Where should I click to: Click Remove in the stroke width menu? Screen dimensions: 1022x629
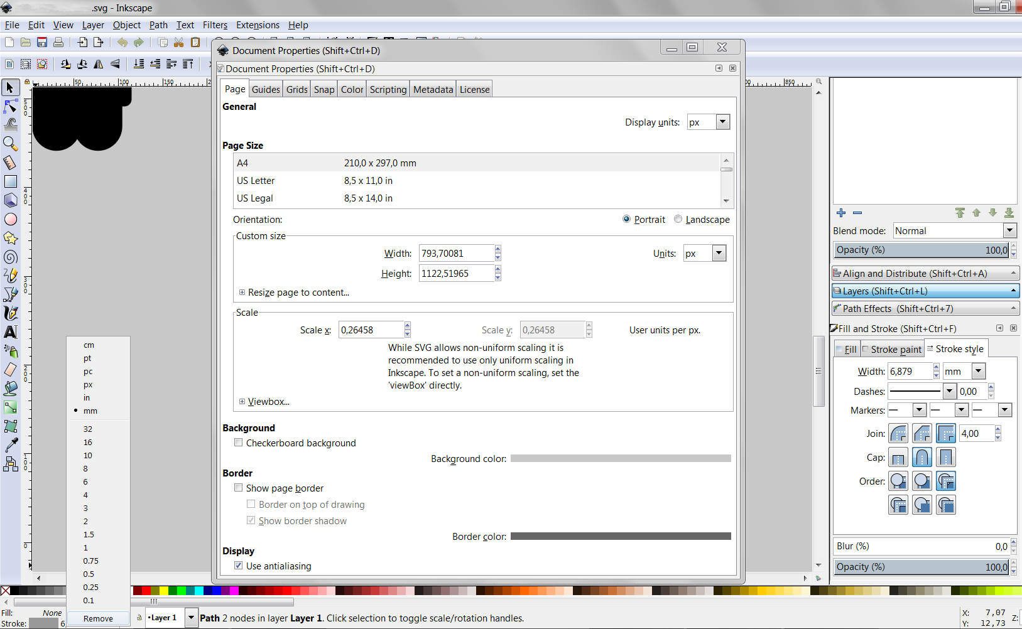[98, 618]
